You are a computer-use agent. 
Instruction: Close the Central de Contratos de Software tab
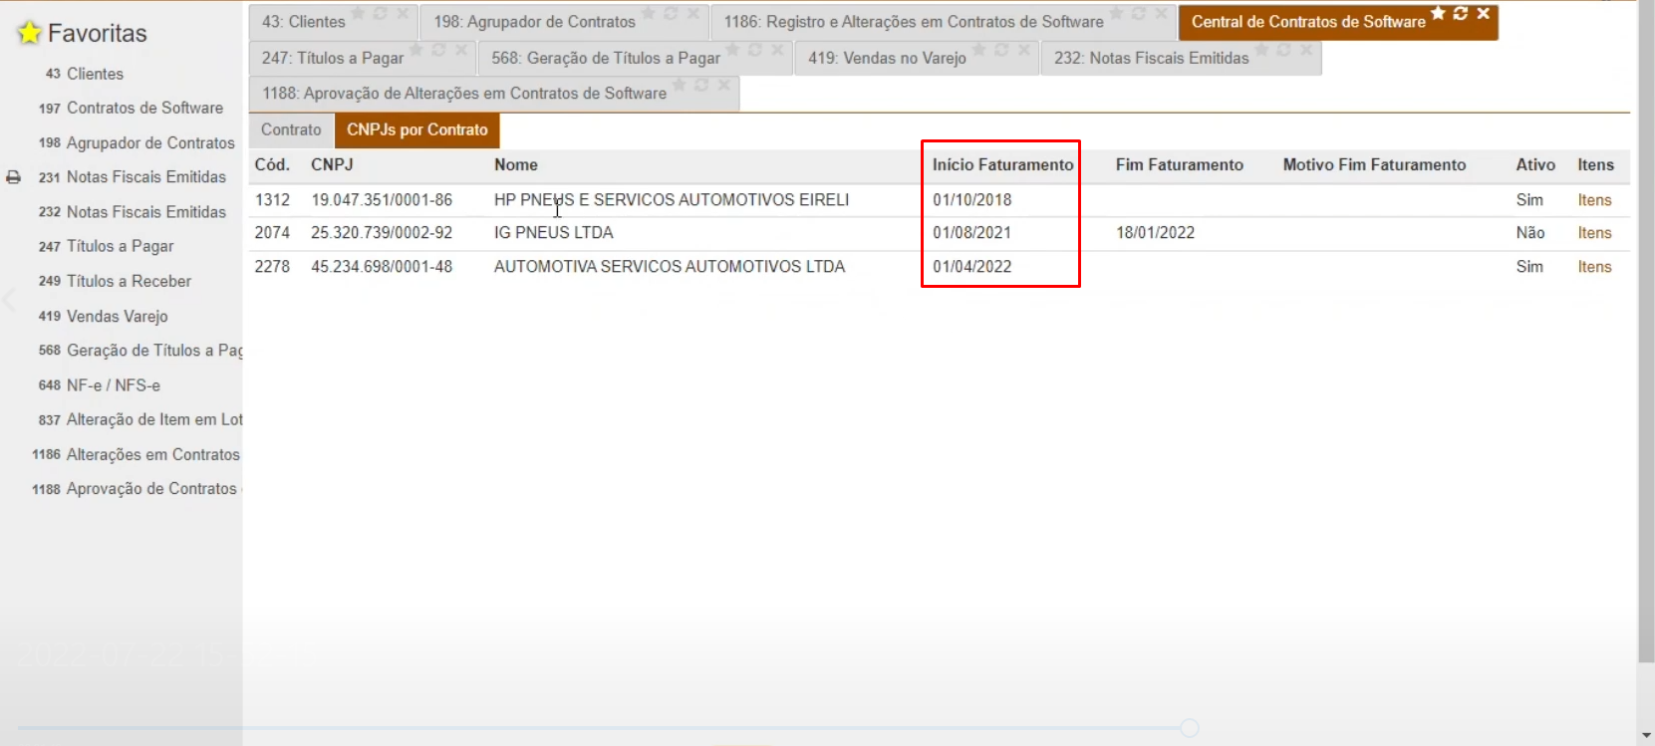coord(1484,14)
